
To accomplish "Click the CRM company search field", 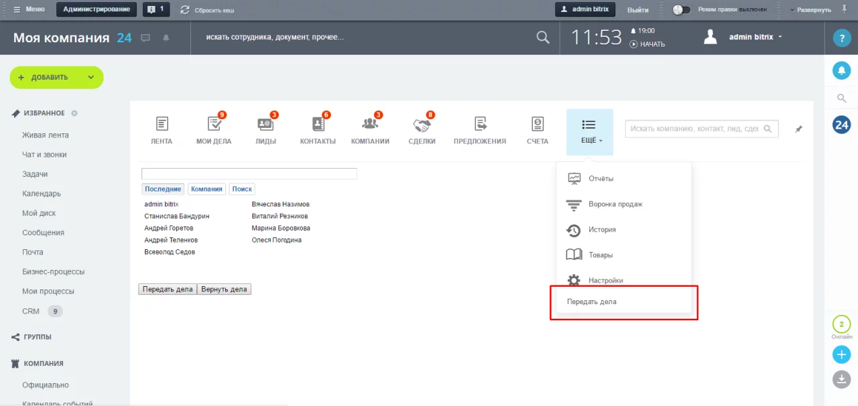I will point(694,129).
